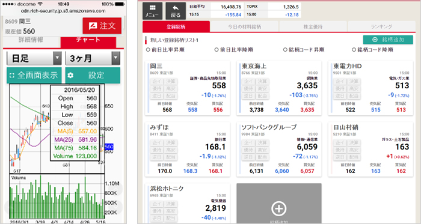This screenshot has height=224, width=421.
Task: Open the 岡三 stock card title
Action: (x=156, y=66)
